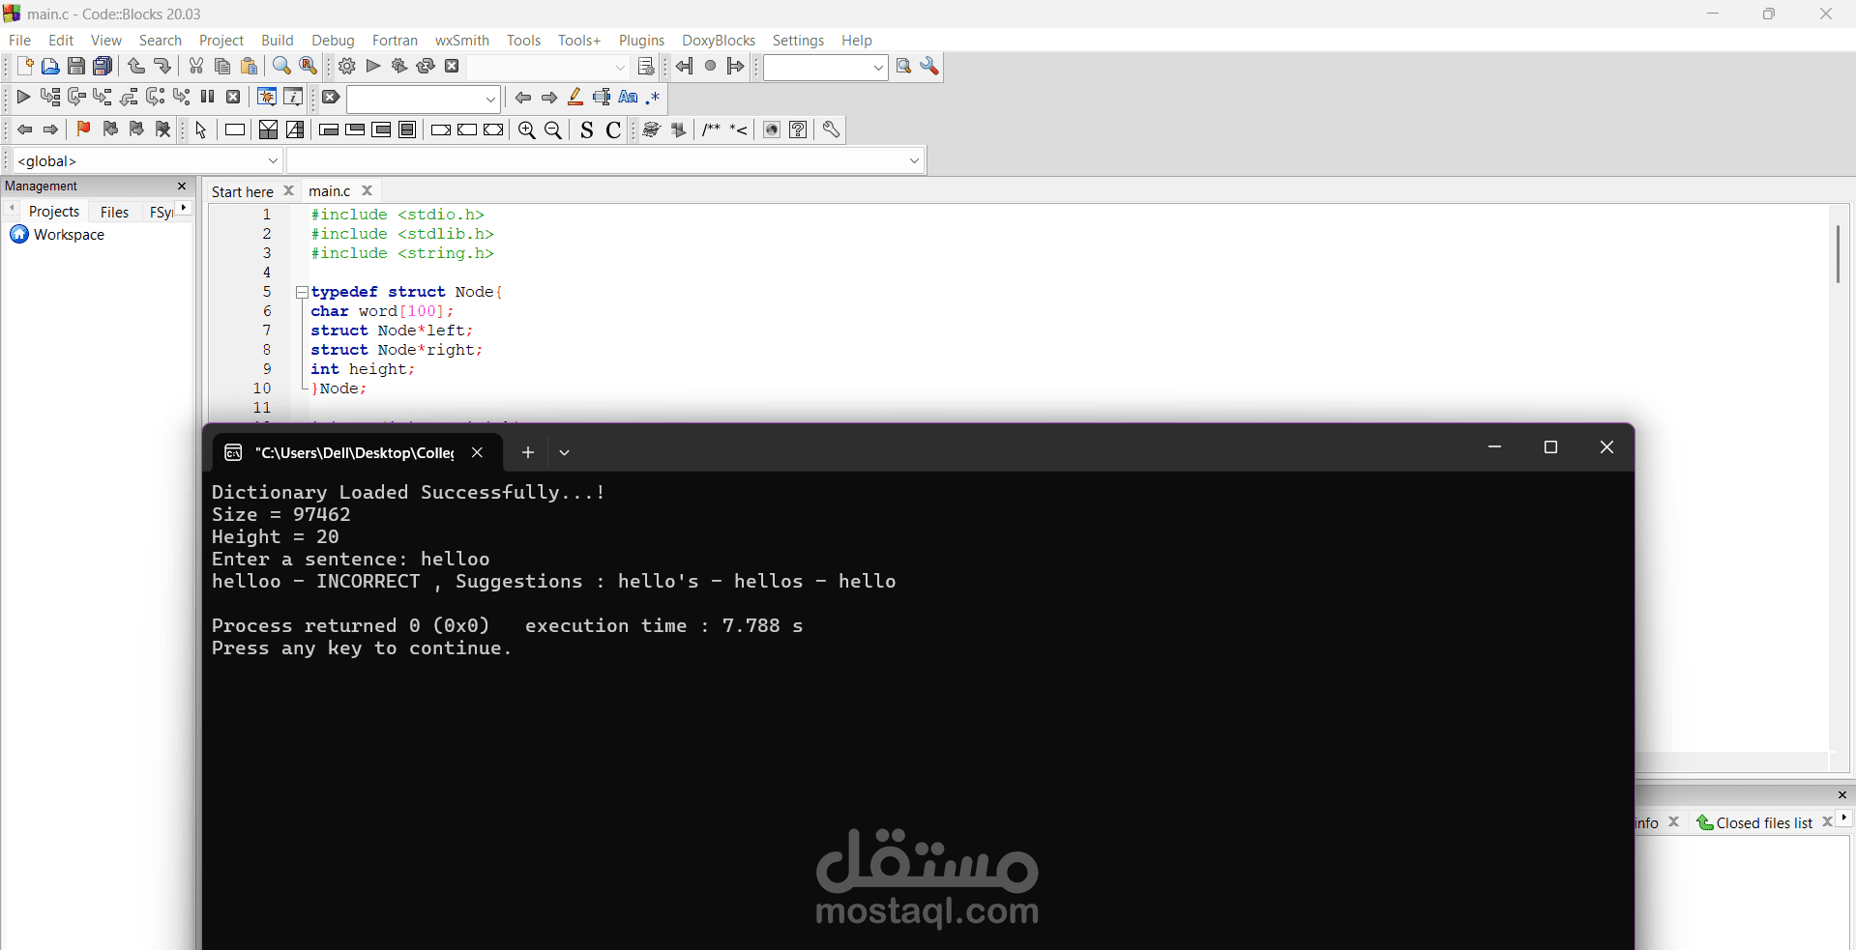Open the DoxyBlocks menu
Image resolution: width=1856 pixels, height=950 pixels.
719,41
